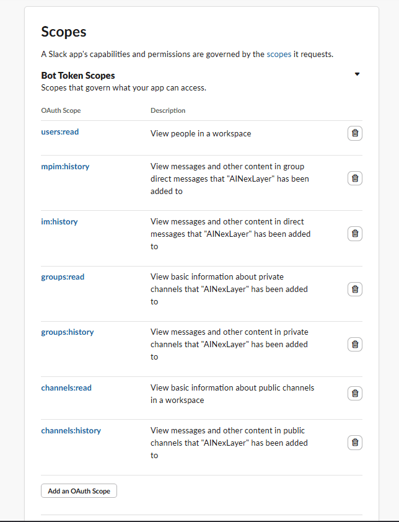Viewport: 399px width, 522px height.
Task: Collapse the Bot Token Scopes section arrow
Action: 357,74
